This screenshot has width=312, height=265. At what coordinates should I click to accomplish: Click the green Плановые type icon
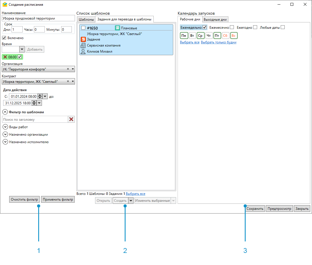coord(118,28)
